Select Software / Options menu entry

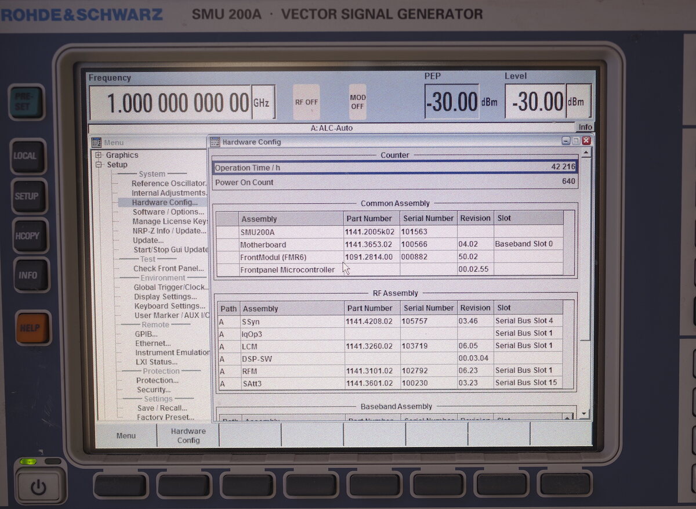click(168, 212)
